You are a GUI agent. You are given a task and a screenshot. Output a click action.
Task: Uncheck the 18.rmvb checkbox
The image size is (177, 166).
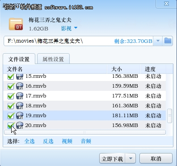click(11, 106)
